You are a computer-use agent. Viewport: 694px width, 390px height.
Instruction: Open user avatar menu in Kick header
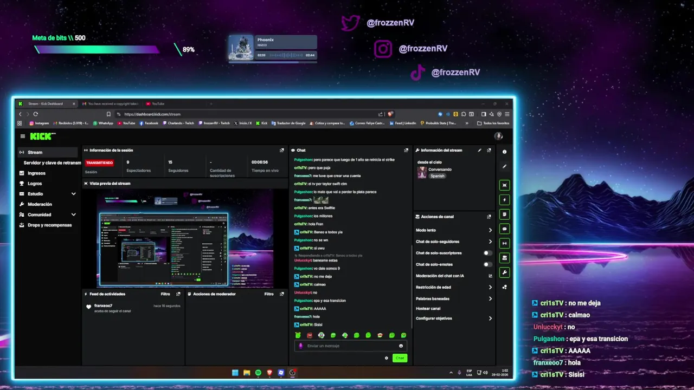point(498,136)
